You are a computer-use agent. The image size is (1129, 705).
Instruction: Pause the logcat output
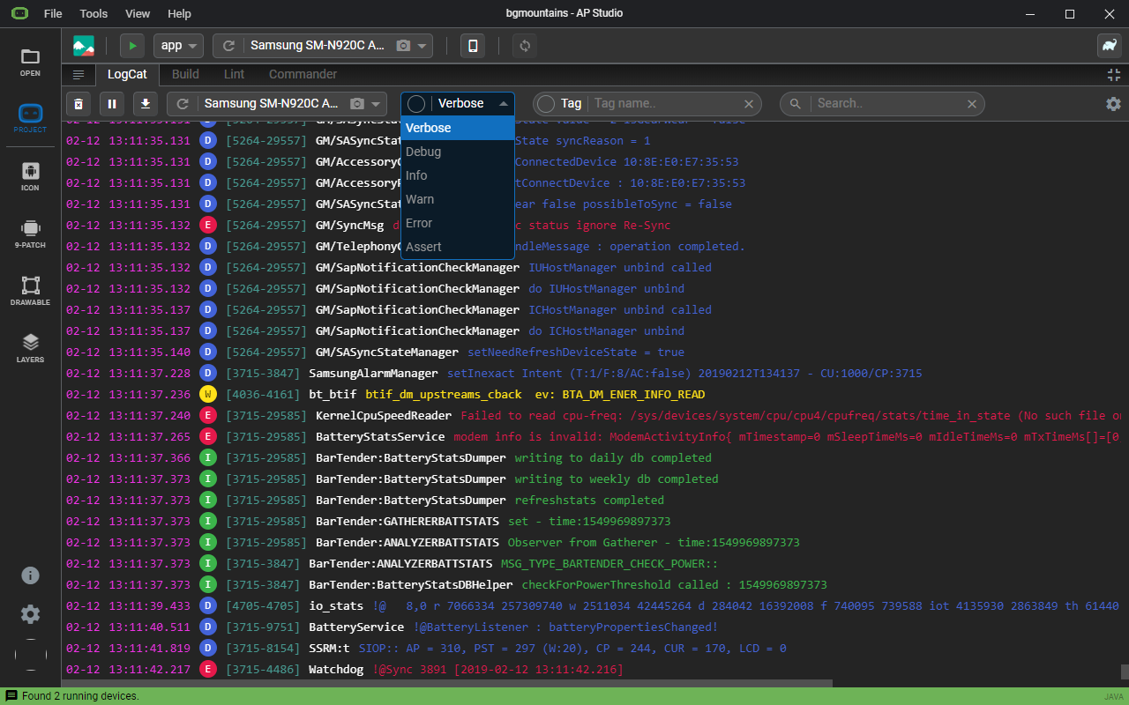click(x=112, y=104)
